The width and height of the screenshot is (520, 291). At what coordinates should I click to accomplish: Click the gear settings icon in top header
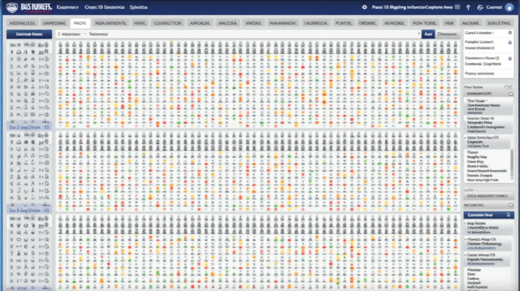pos(364,7)
